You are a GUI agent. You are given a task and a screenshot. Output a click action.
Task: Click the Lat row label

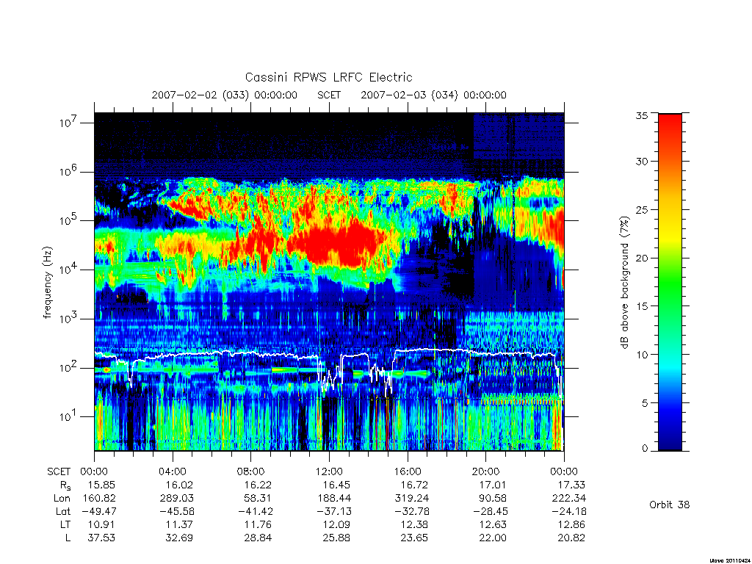tap(63, 512)
